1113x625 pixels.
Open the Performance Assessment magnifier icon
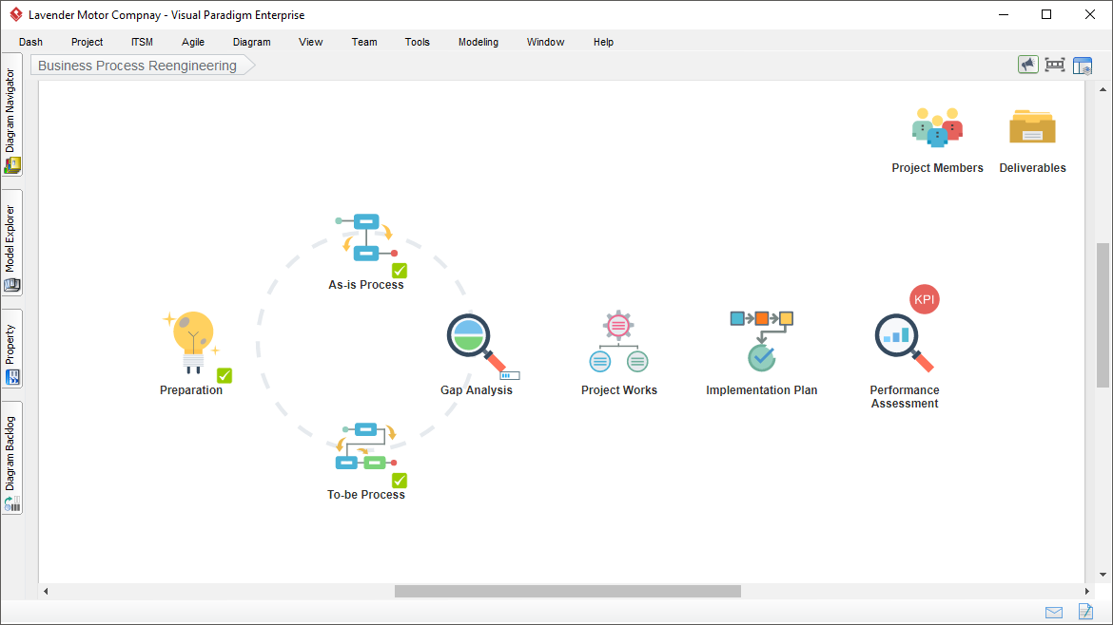tap(904, 343)
